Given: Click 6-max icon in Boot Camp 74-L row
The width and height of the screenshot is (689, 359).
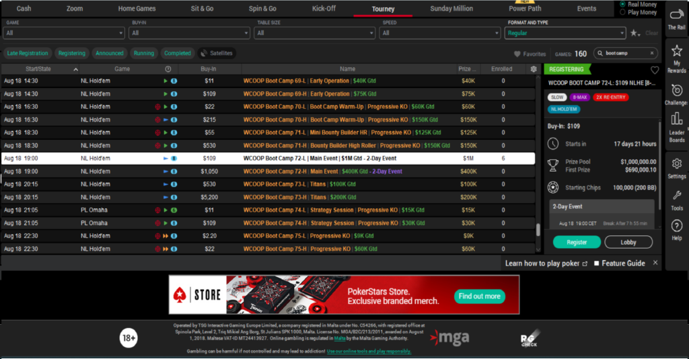Looking at the screenshot, I should click(174, 210).
